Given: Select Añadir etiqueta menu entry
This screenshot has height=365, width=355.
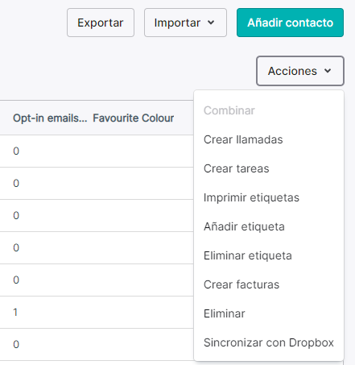Looking at the screenshot, I should coord(244,226).
